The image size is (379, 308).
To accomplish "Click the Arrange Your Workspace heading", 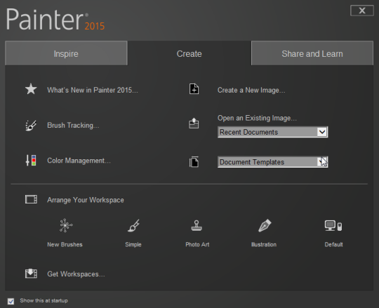I will [86, 200].
